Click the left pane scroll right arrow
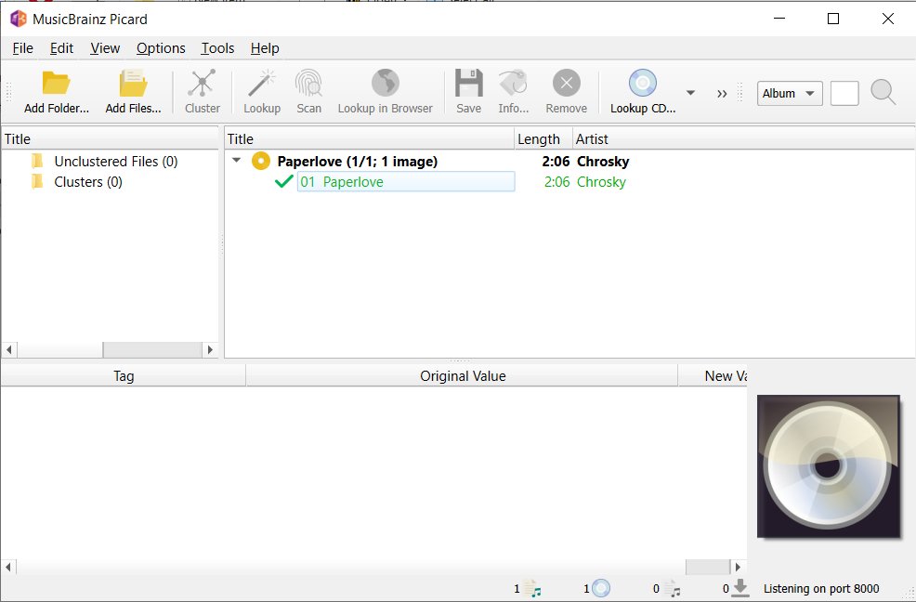916x602 pixels. pyautogui.click(x=210, y=350)
